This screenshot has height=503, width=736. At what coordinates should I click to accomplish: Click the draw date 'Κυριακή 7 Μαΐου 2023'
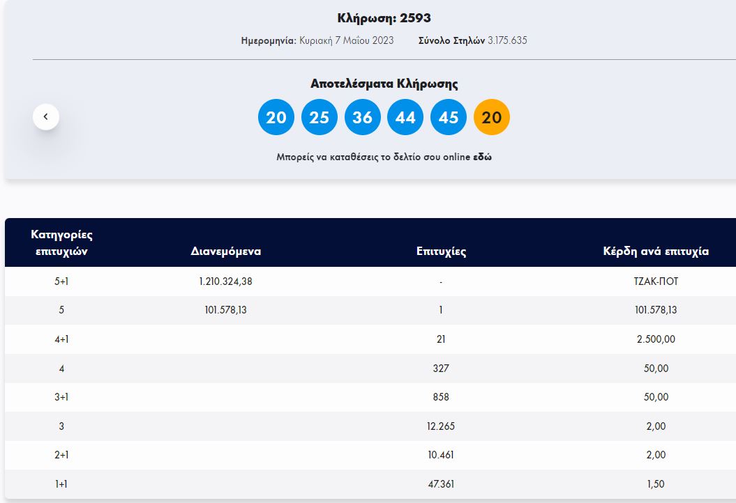click(x=346, y=40)
